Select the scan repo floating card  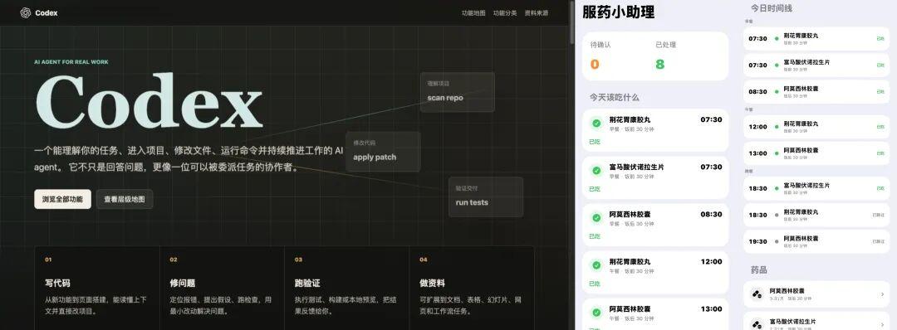coord(457,92)
